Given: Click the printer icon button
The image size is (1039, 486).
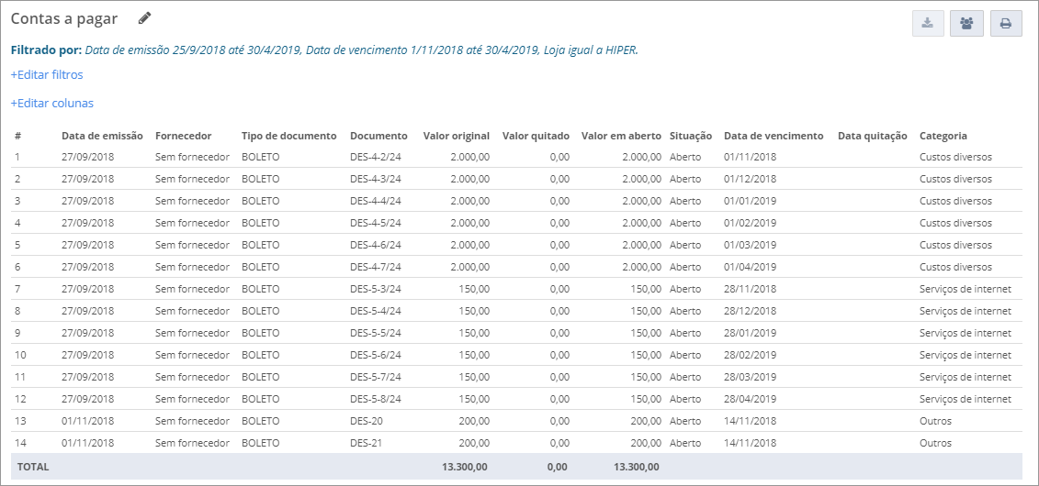Looking at the screenshot, I should click(x=1006, y=23).
